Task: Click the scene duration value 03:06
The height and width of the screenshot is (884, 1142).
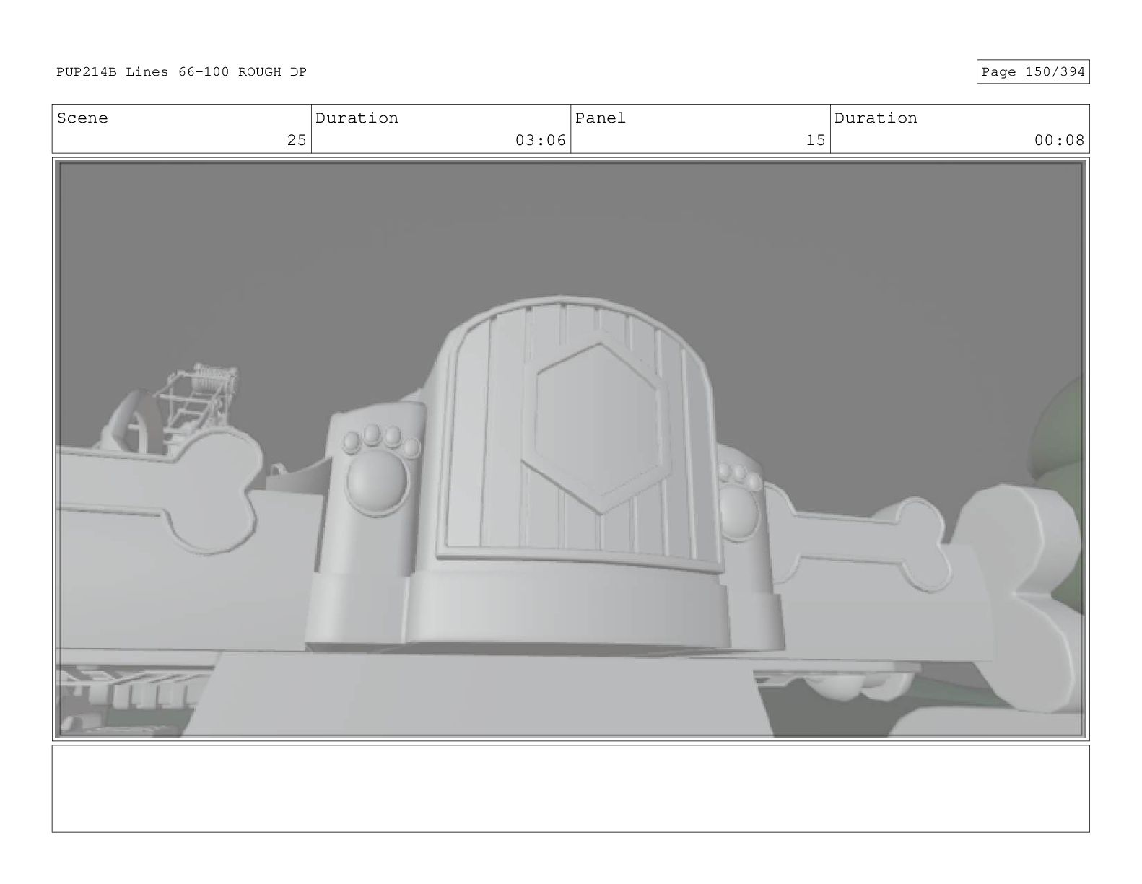Action: coord(540,140)
